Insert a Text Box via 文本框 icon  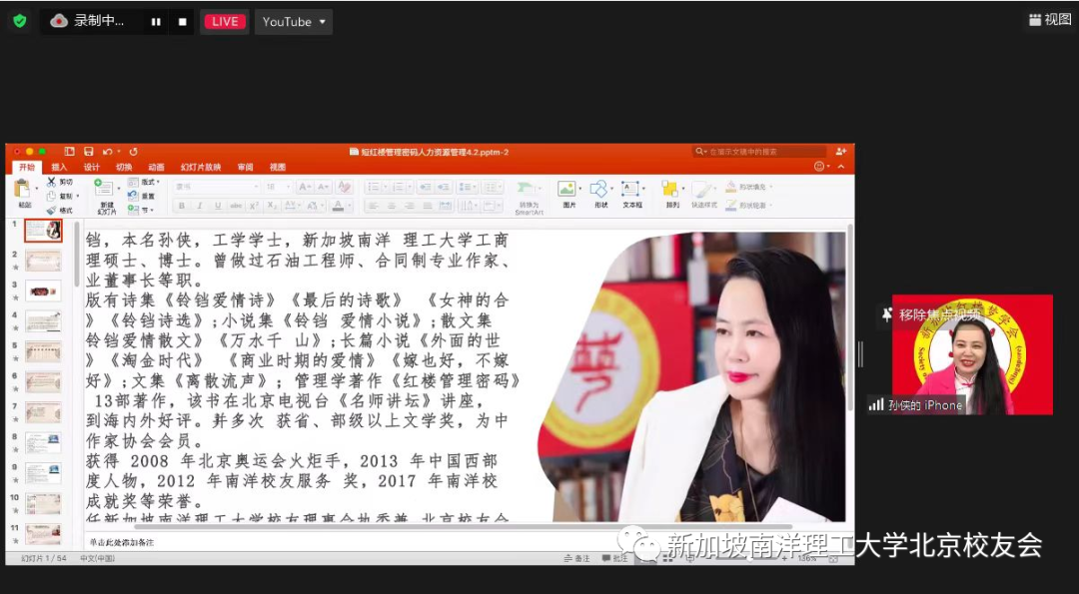(x=630, y=188)
